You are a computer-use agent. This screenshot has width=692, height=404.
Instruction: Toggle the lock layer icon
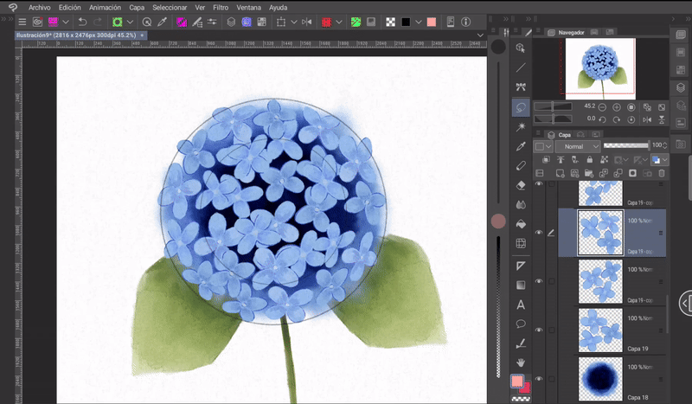(589, 160)
